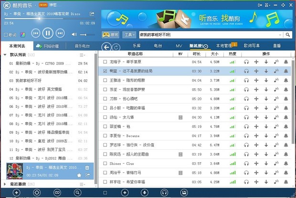The height and width of the screenshot is (198, 296).
Task: Open the 工具 tools dropdown
Action: (129, 35)
